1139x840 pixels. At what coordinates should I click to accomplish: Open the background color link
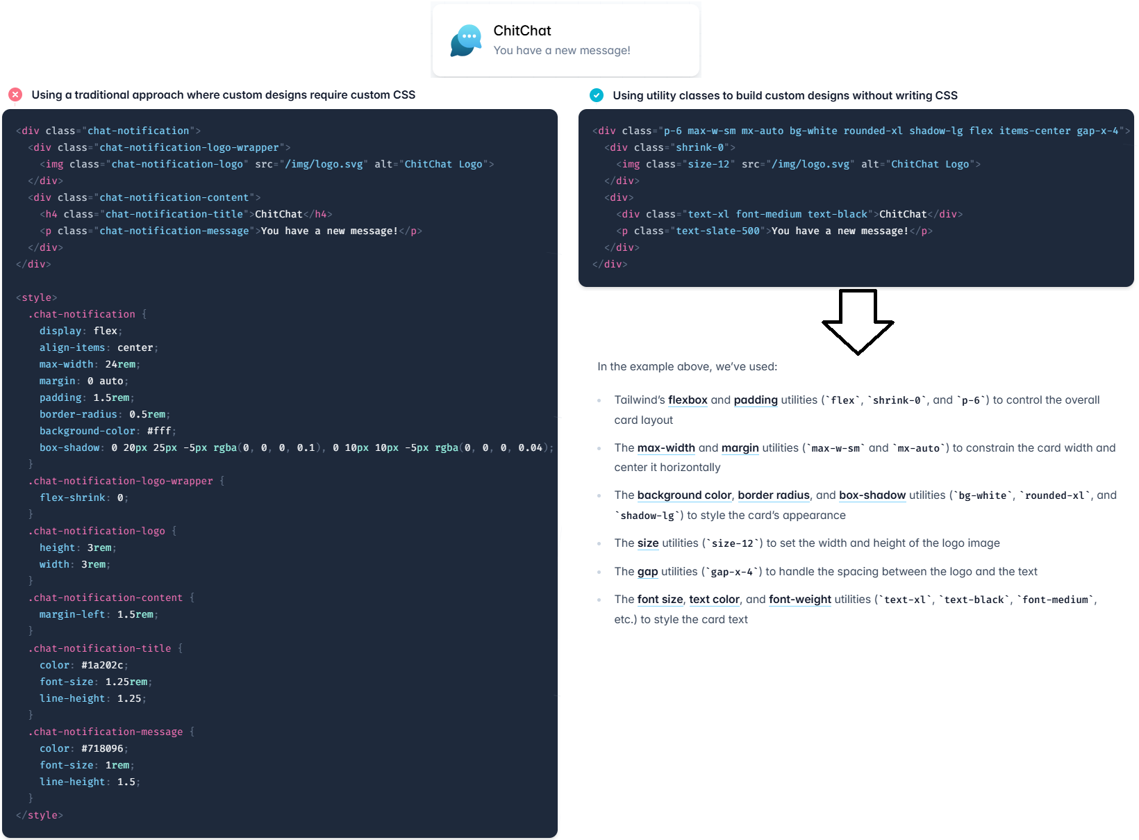click(x=684, y=495)
